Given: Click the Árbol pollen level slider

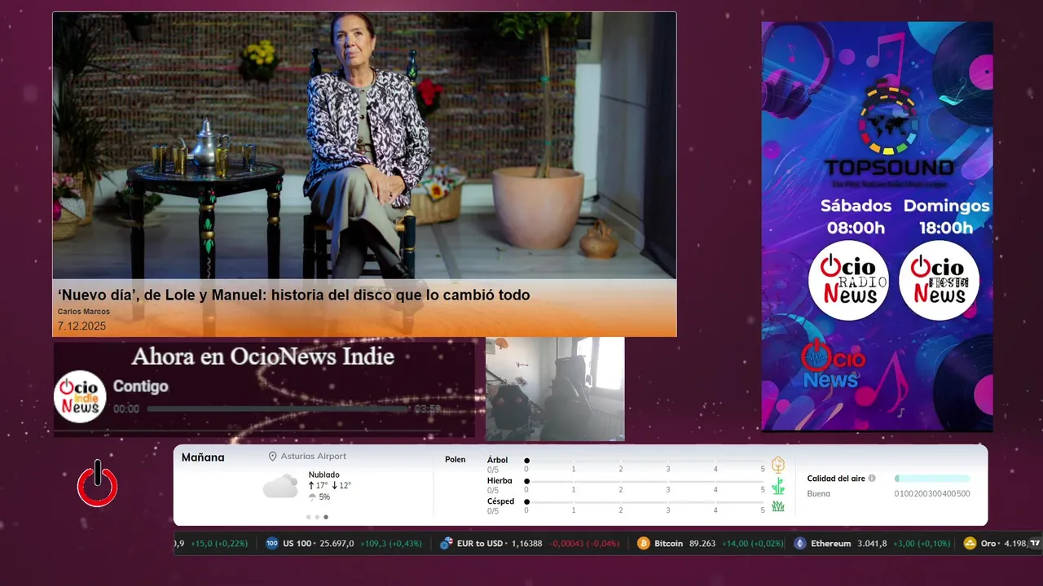Looking at the screenshot, I should [x=645, y=461].
